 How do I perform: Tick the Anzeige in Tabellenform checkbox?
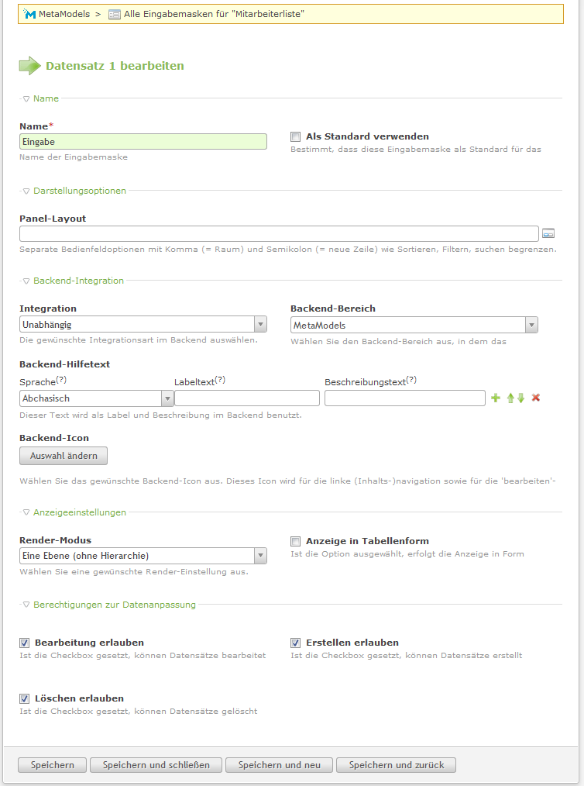click(x=296, y=541)
